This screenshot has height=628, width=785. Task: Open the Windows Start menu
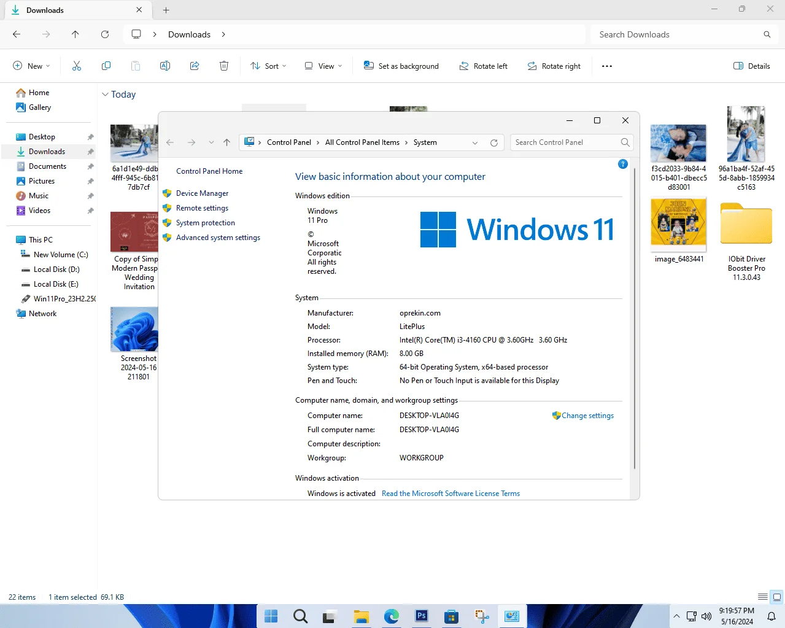click(271, 616)
